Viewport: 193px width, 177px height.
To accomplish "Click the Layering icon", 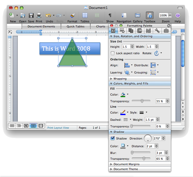I will pyautogui.click(x=127, y=72).
